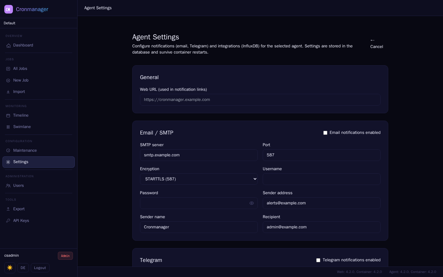Click the Export upload icon

click(8, 209)
